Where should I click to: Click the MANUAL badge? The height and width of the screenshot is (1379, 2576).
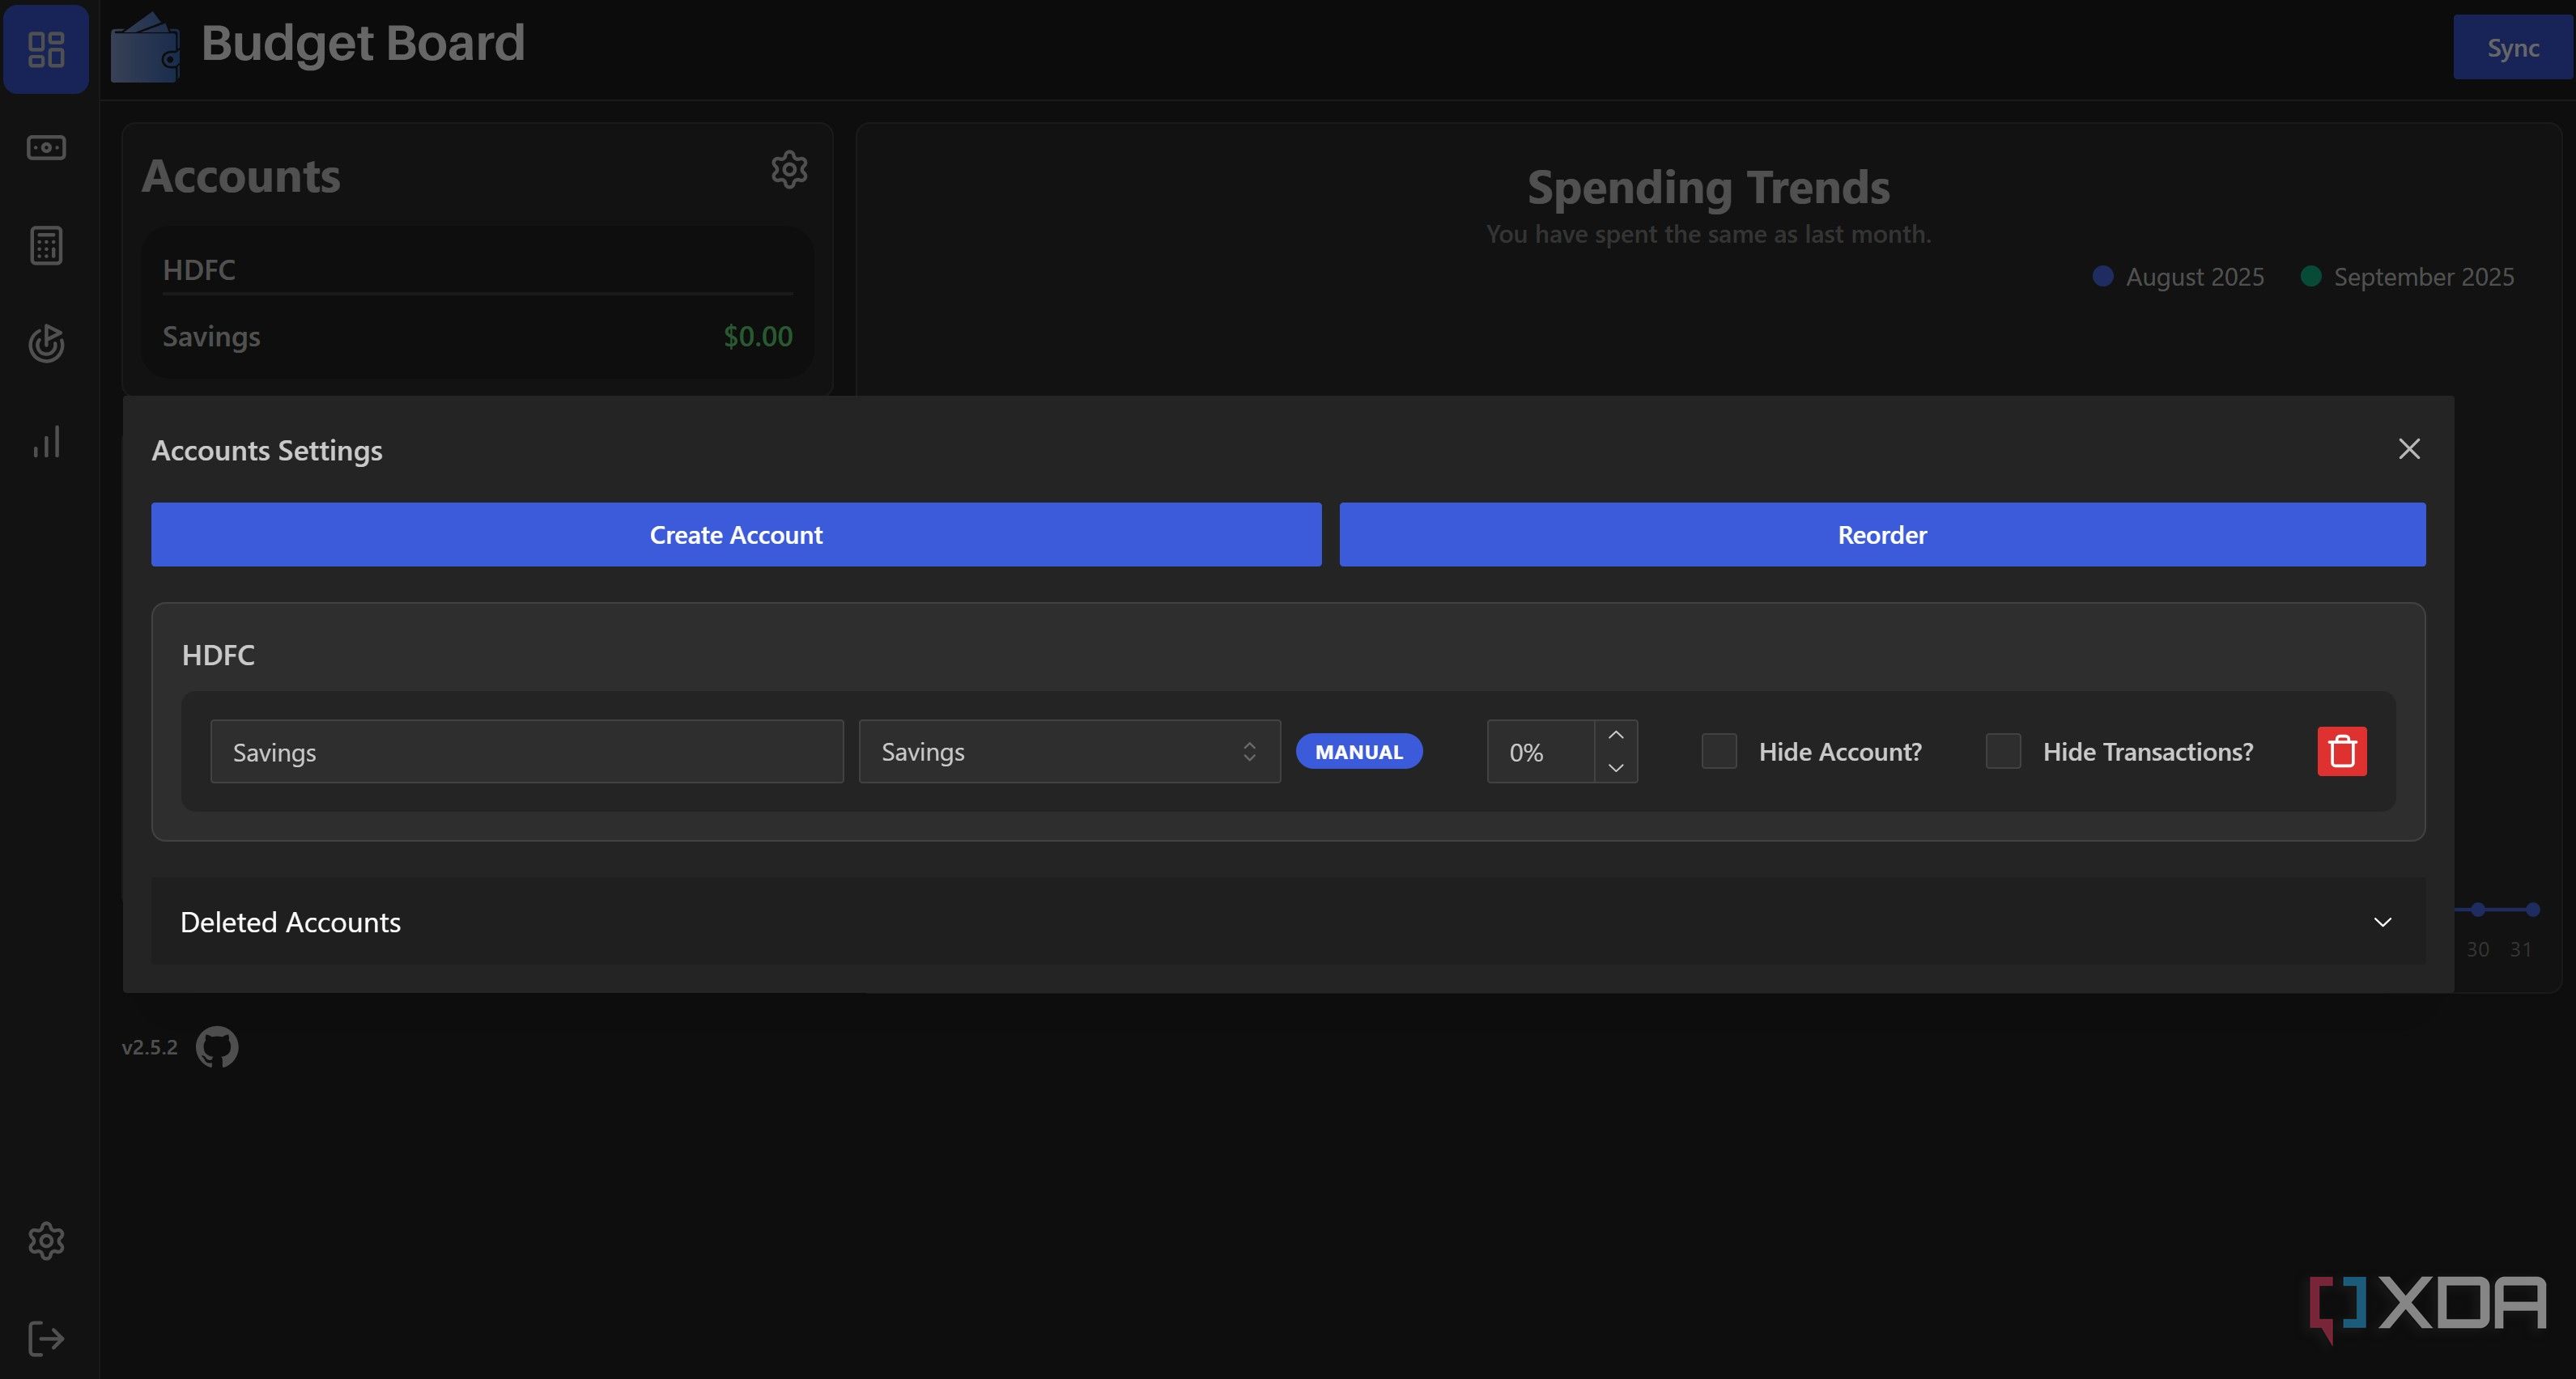(1359, 751)
